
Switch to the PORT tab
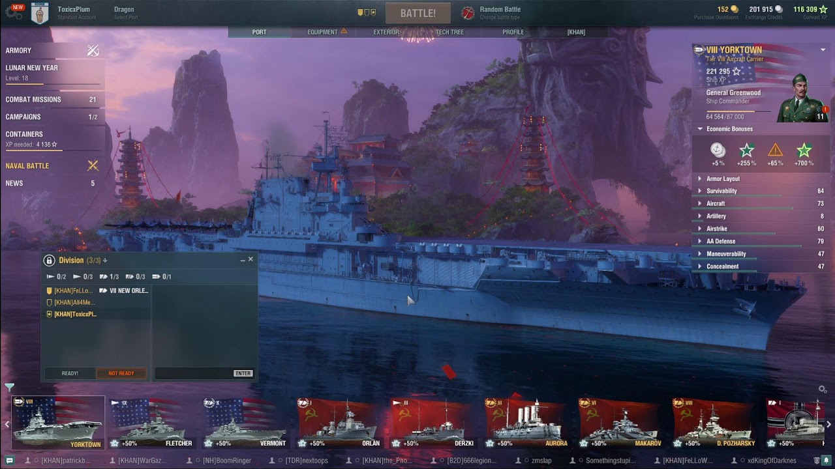260,32
